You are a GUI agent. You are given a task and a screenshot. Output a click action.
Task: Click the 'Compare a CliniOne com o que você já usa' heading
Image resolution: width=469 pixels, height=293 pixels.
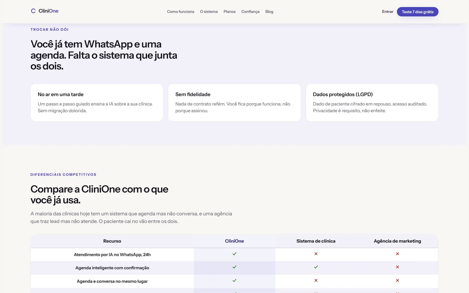click(x=99, y=195)
